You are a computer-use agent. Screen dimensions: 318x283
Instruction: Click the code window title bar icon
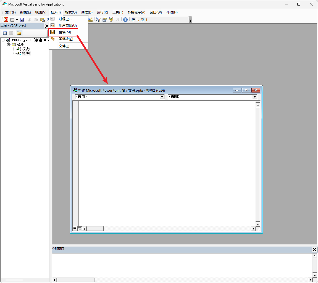(75, 90)
